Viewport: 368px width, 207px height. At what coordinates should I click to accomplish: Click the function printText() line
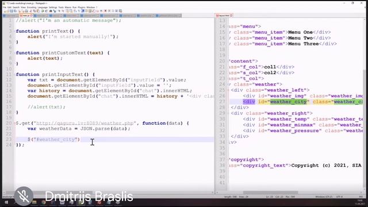(x=48, y=31)
